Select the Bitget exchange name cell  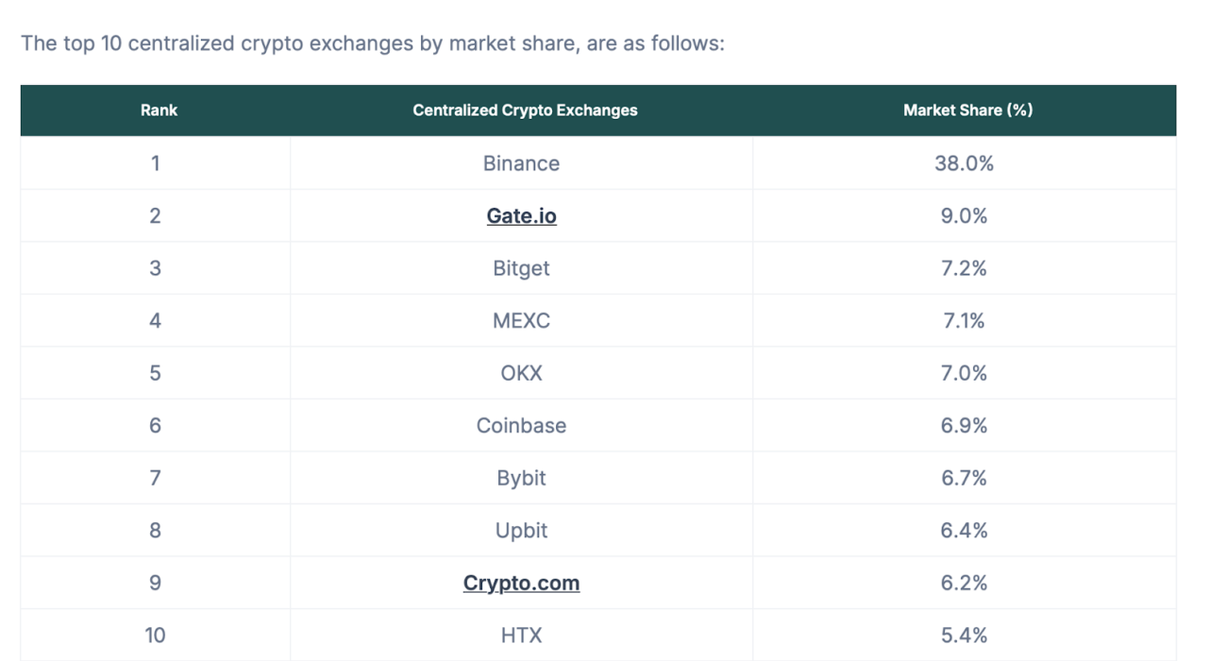point(521,268)
